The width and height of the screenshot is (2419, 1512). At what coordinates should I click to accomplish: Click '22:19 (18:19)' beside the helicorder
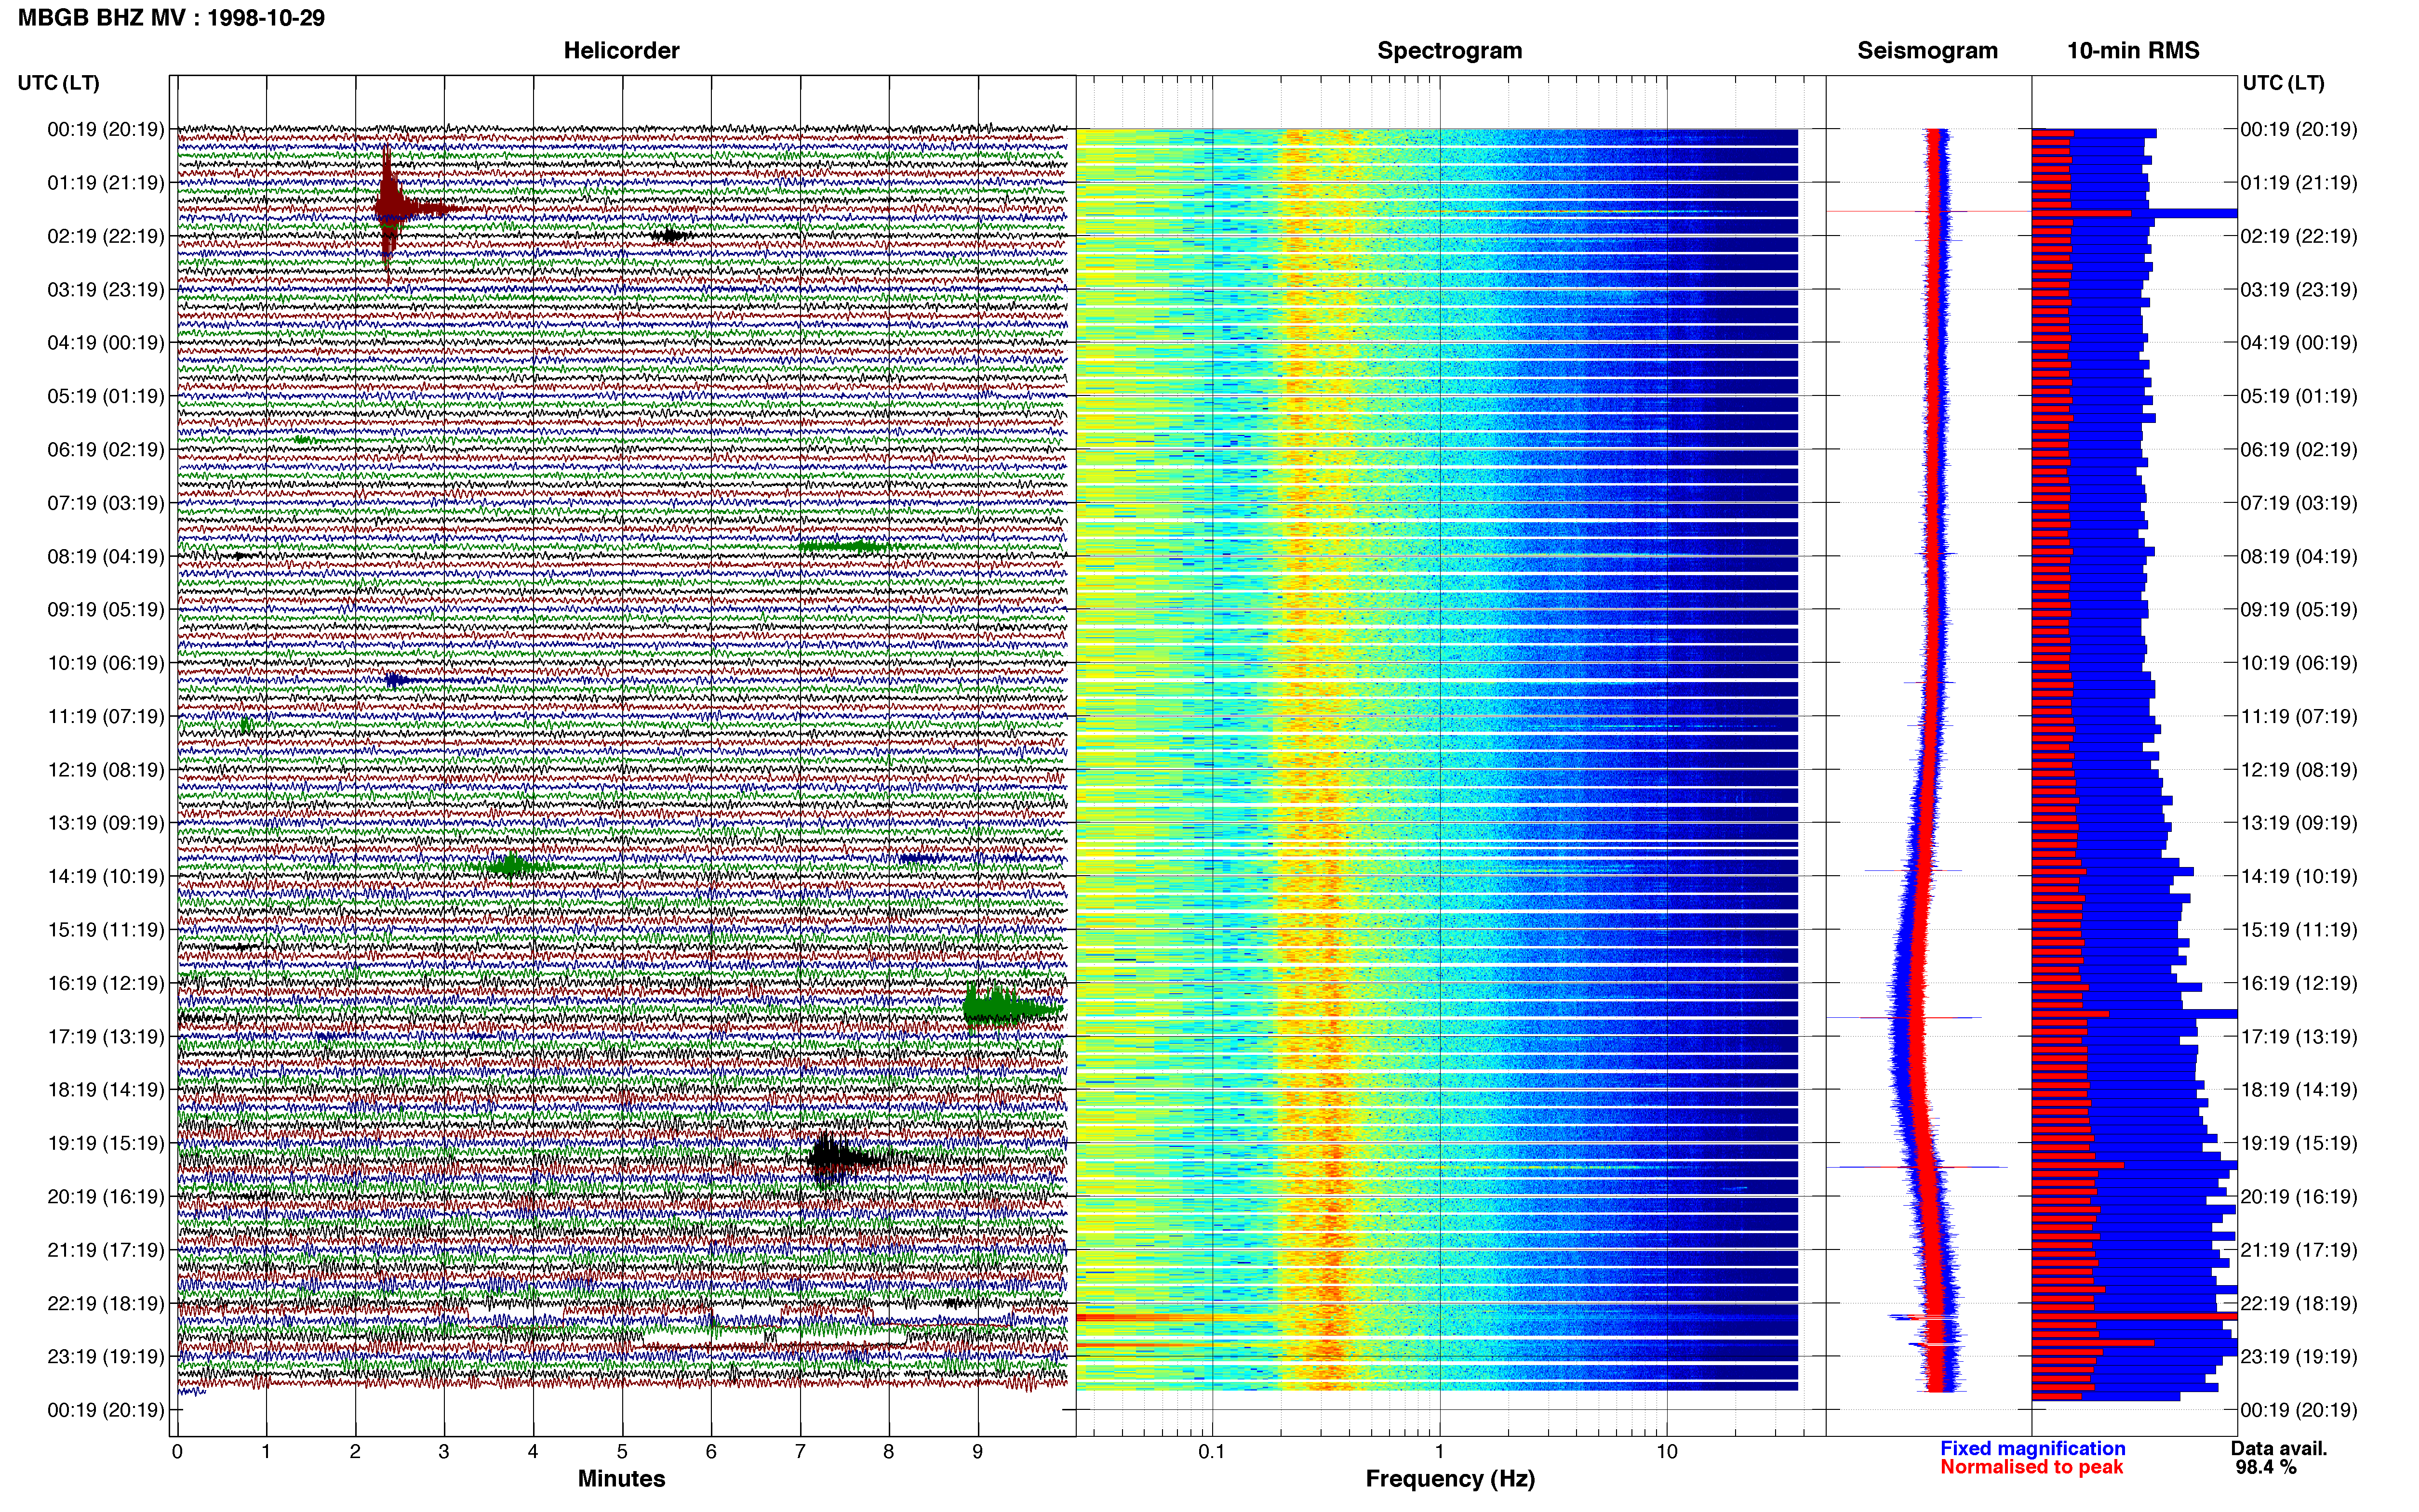[x=105, y=1303]
